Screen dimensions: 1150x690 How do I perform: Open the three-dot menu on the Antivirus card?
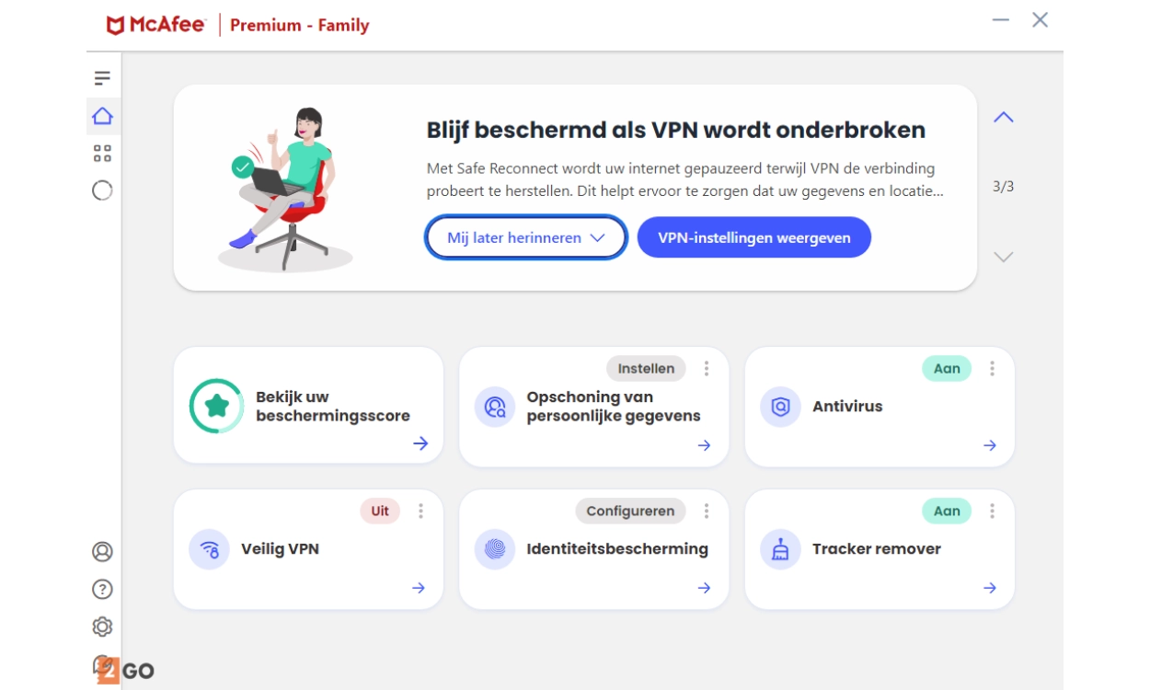pyautogui.click(x=992, y=369)
